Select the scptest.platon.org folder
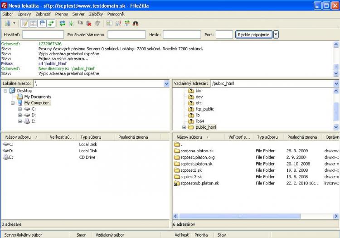 pyautogui.click(x=198, y=157)
